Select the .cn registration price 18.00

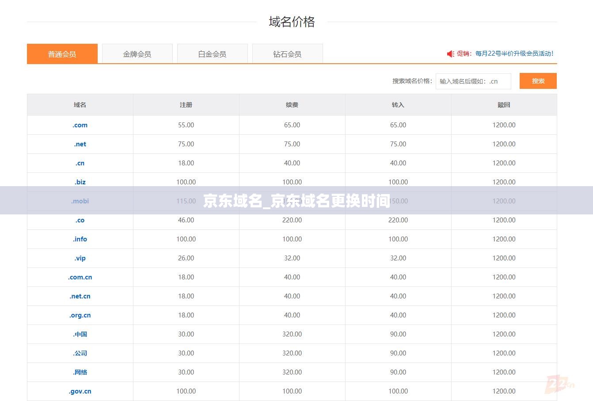[x=186, y=163]
